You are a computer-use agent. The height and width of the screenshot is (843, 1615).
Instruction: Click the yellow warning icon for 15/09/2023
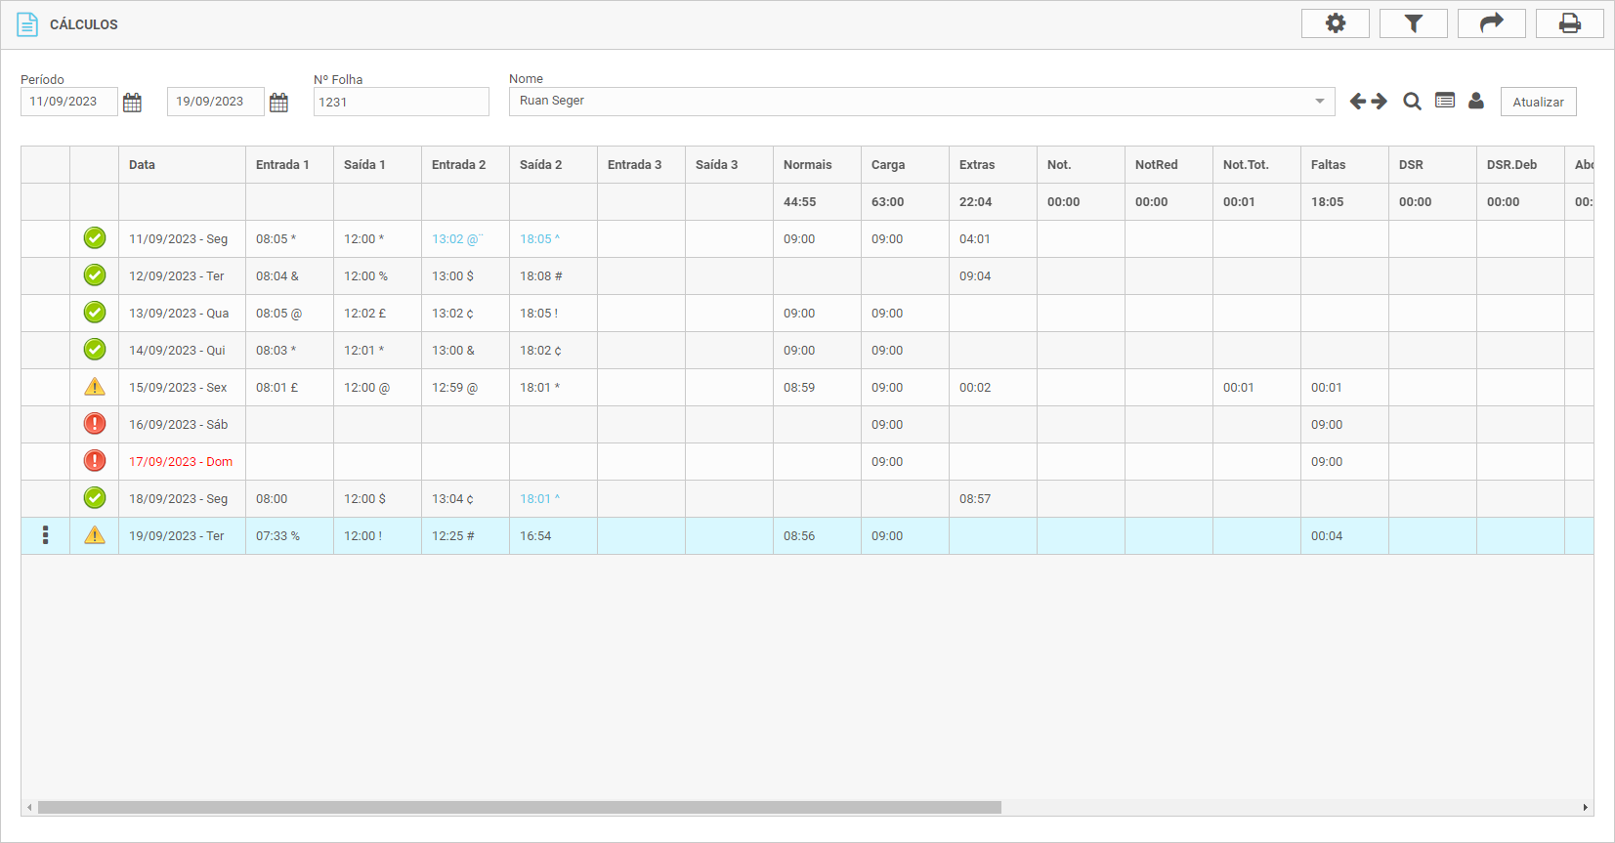[x=95, y=387]
